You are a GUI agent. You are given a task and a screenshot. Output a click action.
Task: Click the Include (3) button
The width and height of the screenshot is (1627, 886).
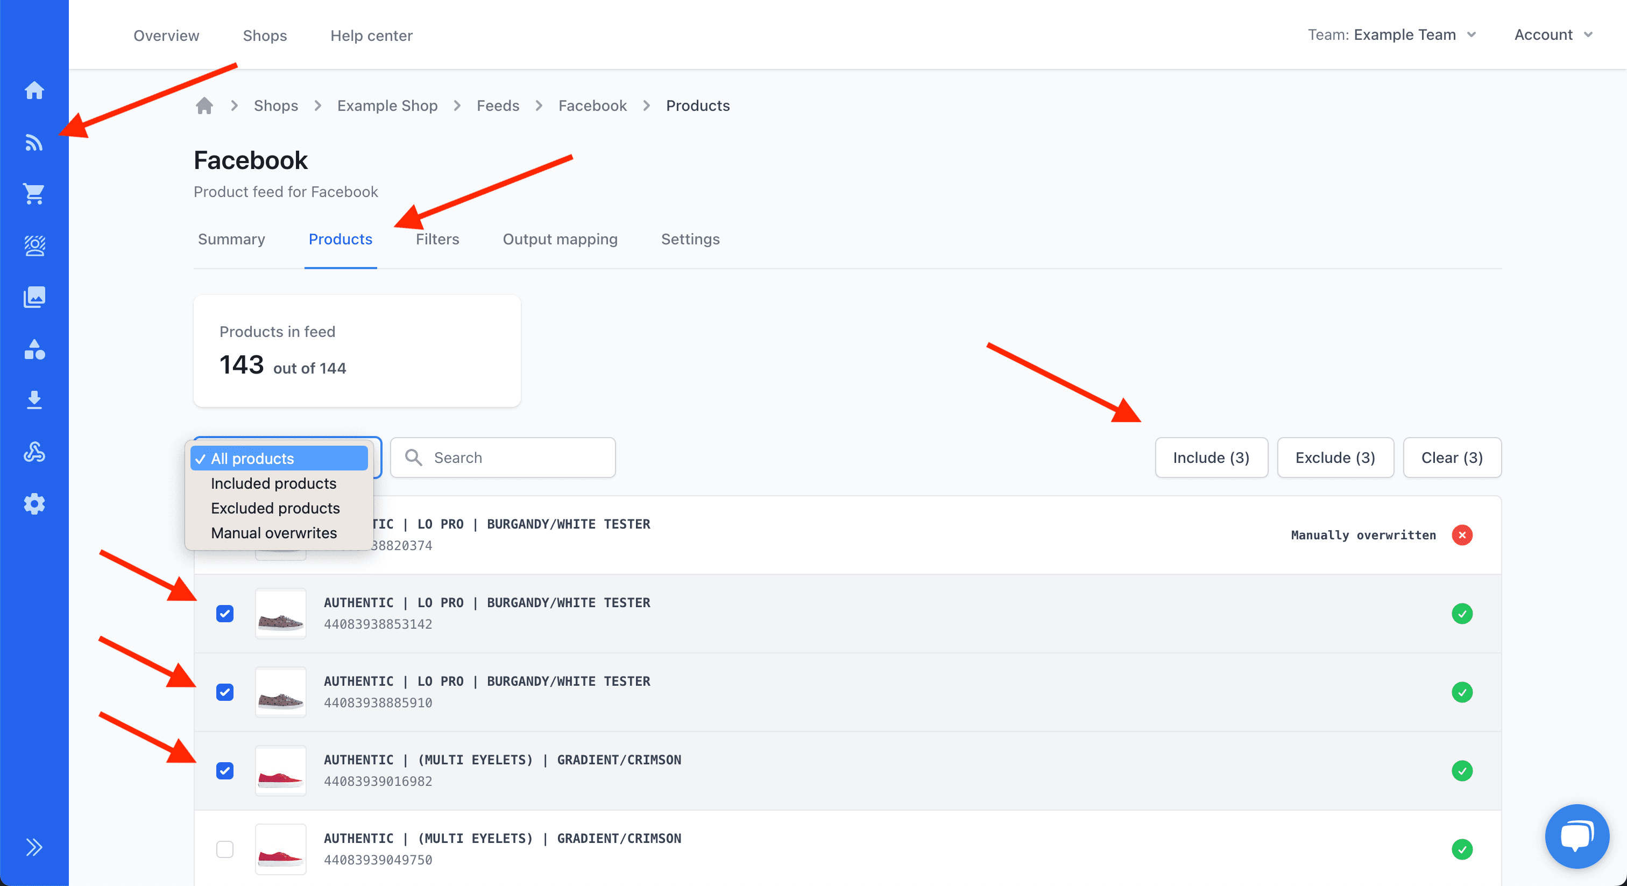[1211, 458]
